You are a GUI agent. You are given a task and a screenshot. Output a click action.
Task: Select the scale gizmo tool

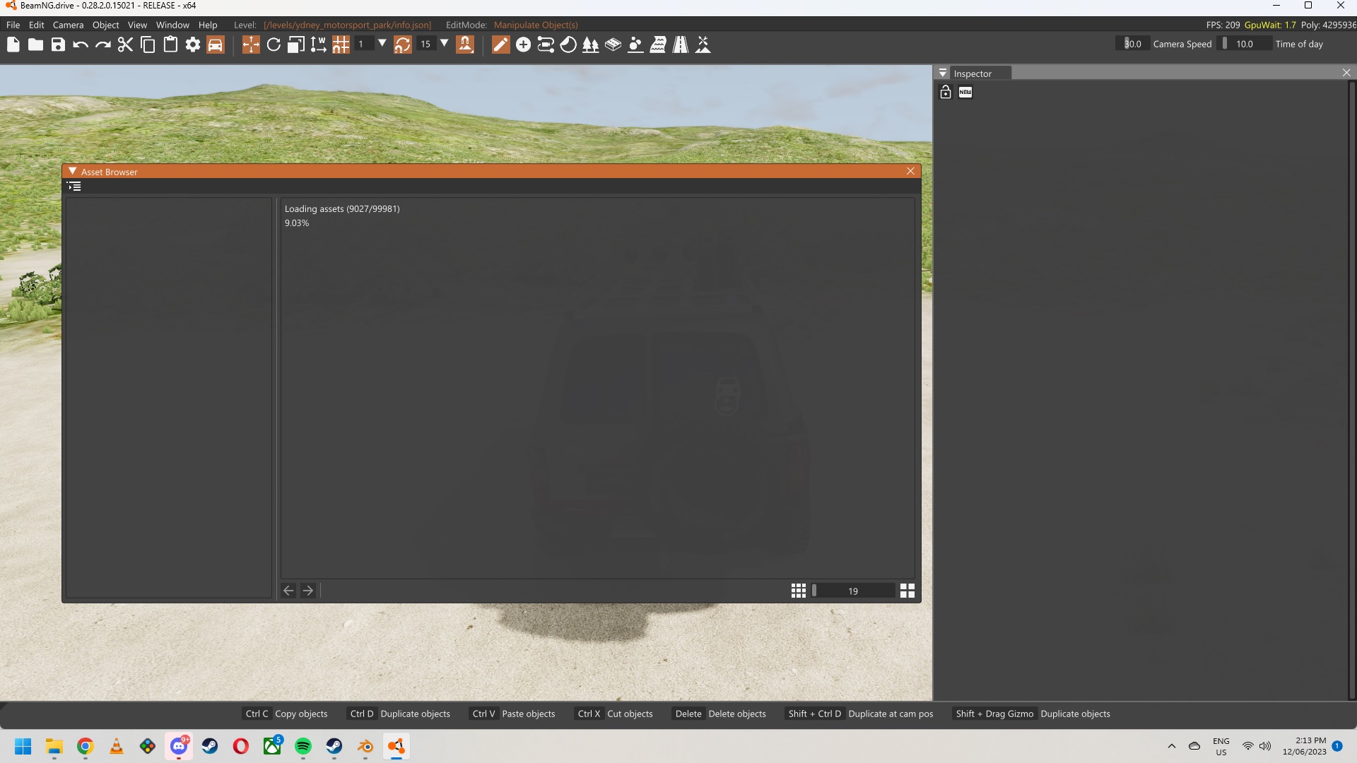pos(296,45)
